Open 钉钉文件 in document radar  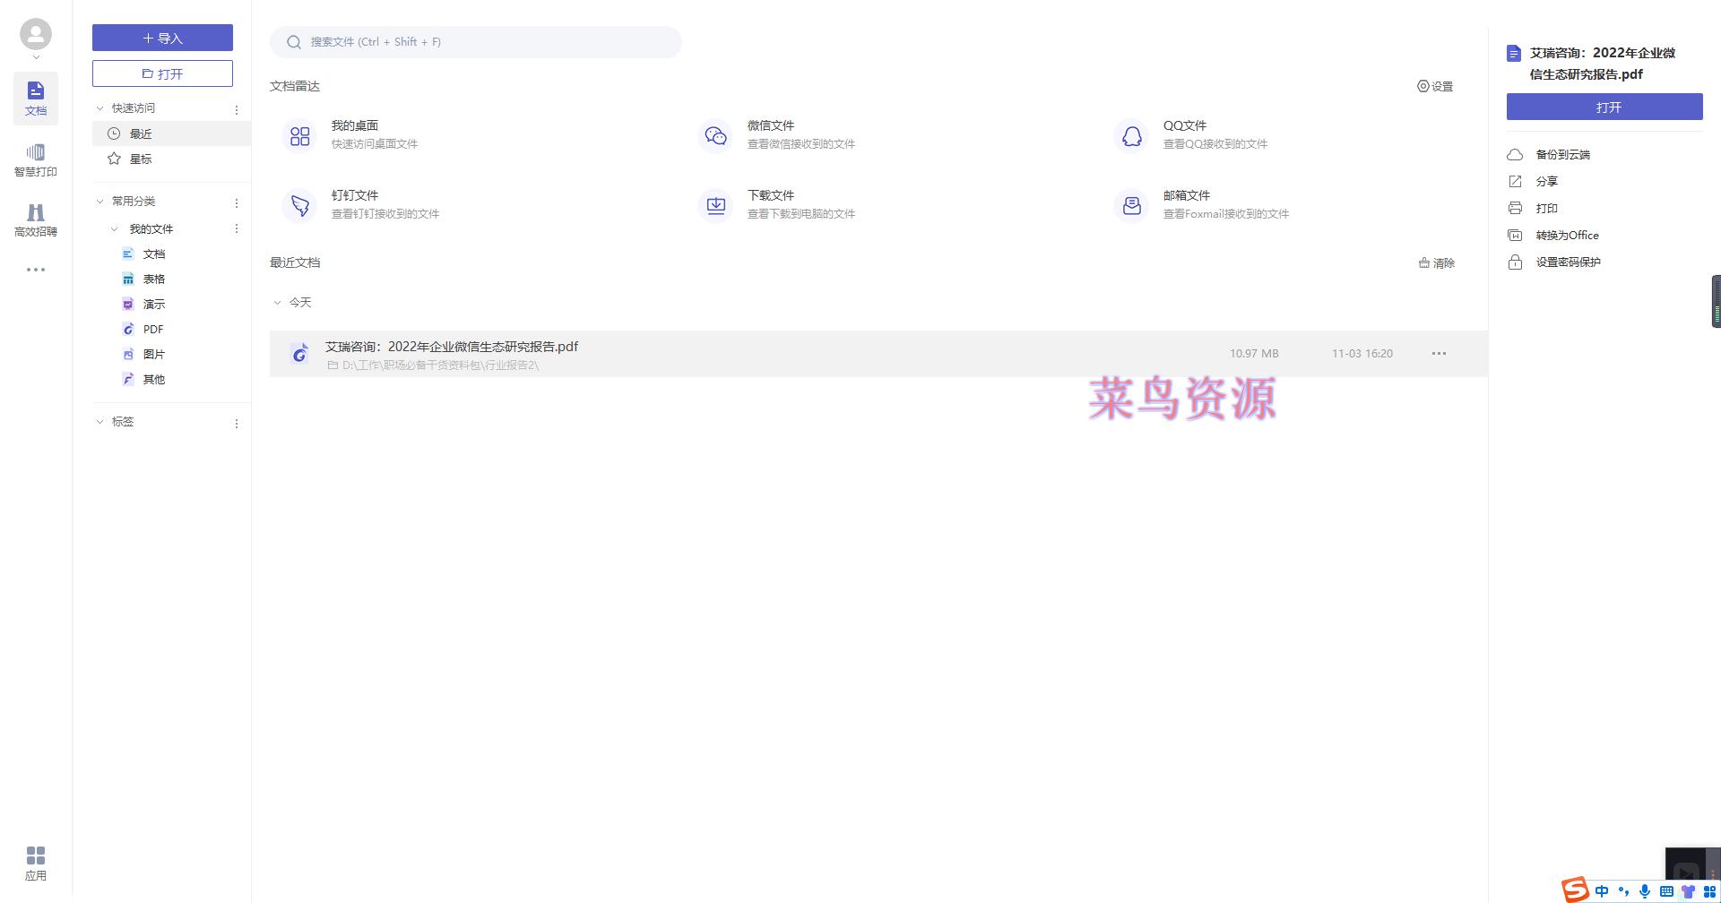tap(355, 203)
